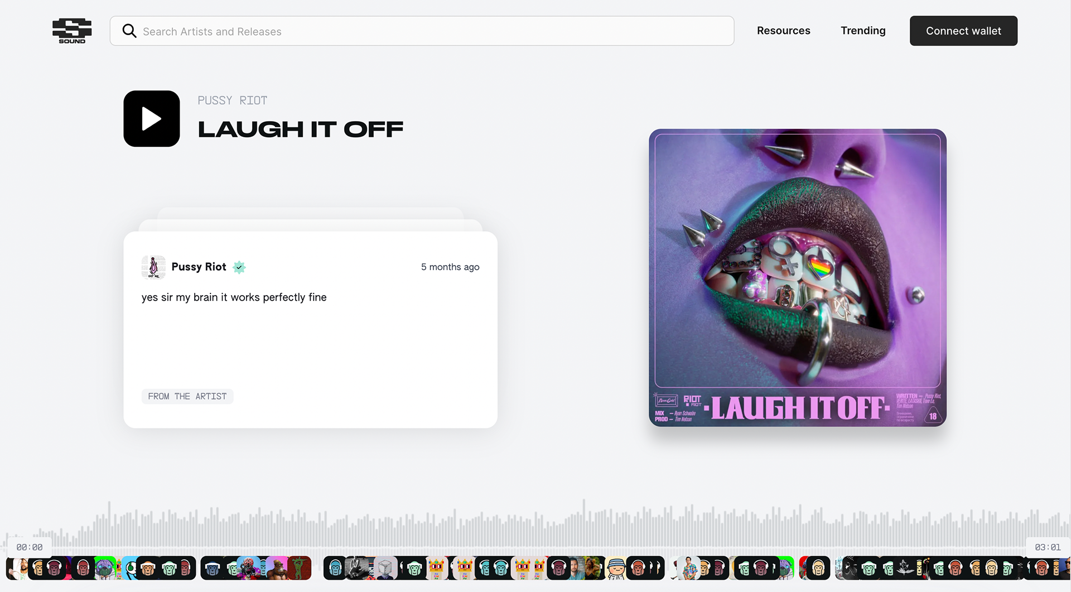
Task: Click the 00:00 start time label
Action: pyautogui.click(x=30, y=547)
